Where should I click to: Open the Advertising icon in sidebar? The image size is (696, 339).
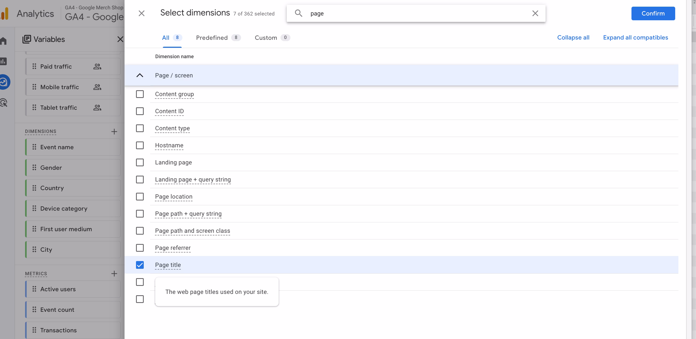point(4,103)
